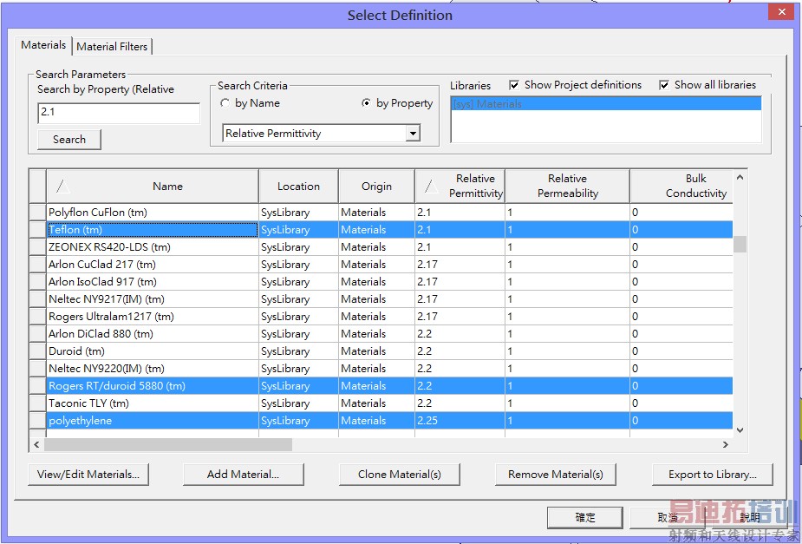Click table vertical scrollbar up arrow

click(740, 177)
